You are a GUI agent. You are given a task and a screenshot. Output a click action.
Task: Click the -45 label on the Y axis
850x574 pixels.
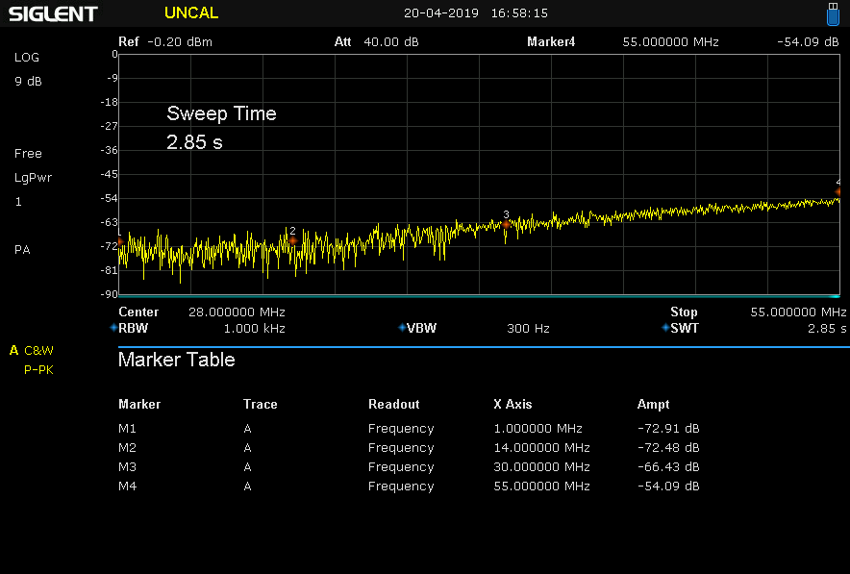[x=109, y=175]
